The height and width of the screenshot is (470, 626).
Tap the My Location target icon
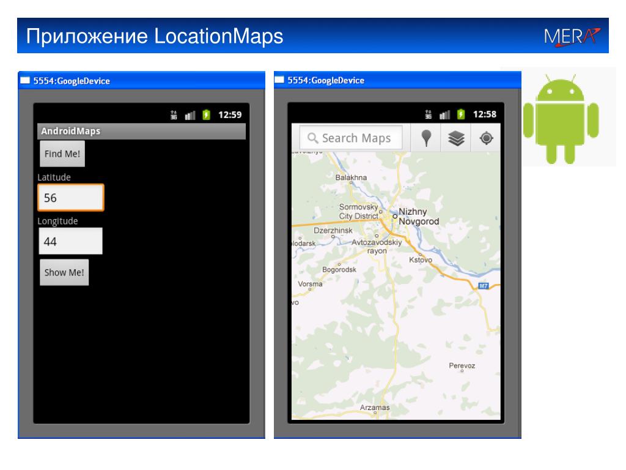486,138
